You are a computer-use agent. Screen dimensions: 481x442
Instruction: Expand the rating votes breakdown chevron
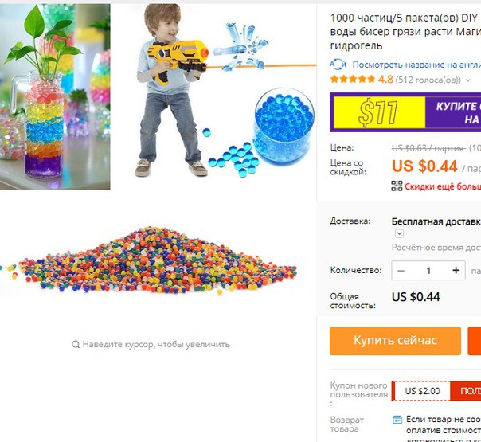pos(467,80)
